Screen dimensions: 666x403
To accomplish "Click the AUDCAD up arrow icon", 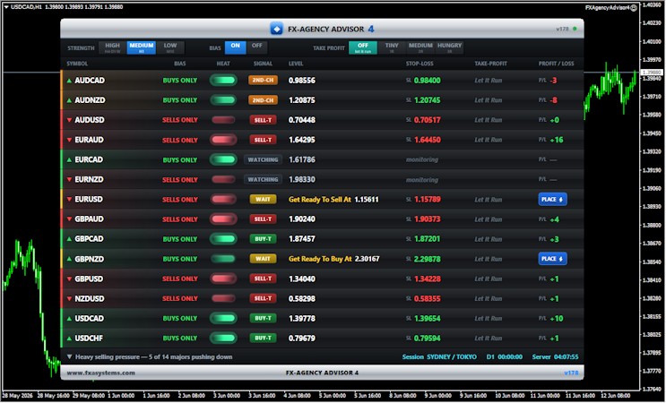I will (x=69, y=81).
